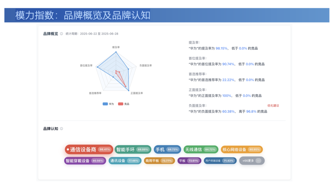Select the 无线通信 84.72% tag
Viewport: 330px width, 188px height.
[x=201, y=149]
